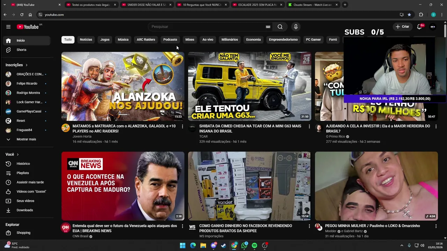
Task: Go back in browser
Action: [5, 15]
